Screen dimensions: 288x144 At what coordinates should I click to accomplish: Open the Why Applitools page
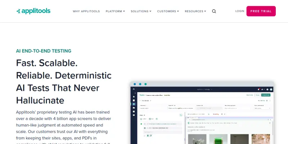(x=86, y=11)
